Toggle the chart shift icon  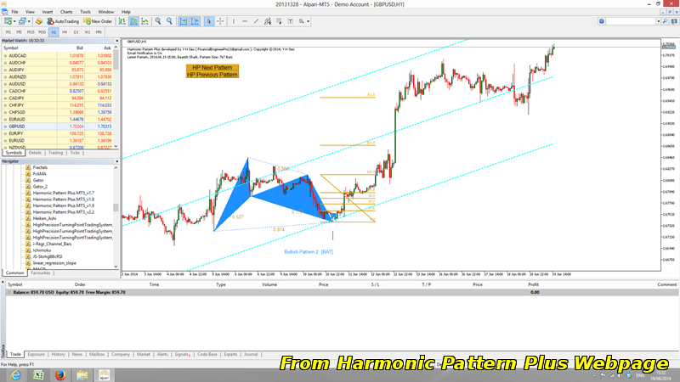click(x=195, y=21)
